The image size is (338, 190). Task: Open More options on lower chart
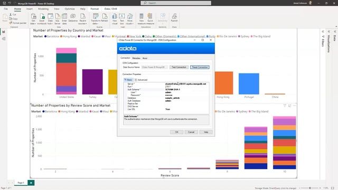pyautogui.click(x=295, y=106)
